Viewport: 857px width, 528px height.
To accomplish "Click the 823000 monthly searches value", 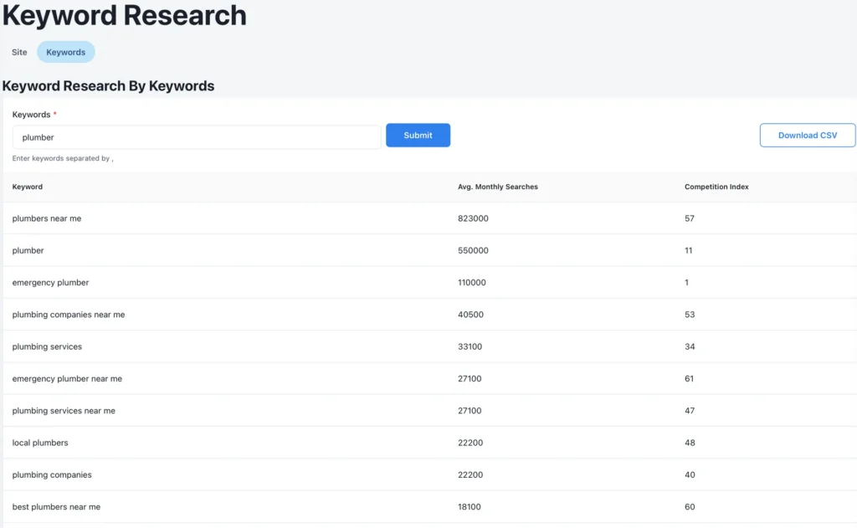I will [x=474, y=218].
